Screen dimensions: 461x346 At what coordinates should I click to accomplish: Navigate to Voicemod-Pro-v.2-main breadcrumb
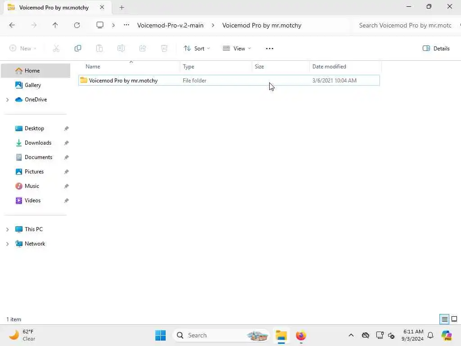click(170, 25)
